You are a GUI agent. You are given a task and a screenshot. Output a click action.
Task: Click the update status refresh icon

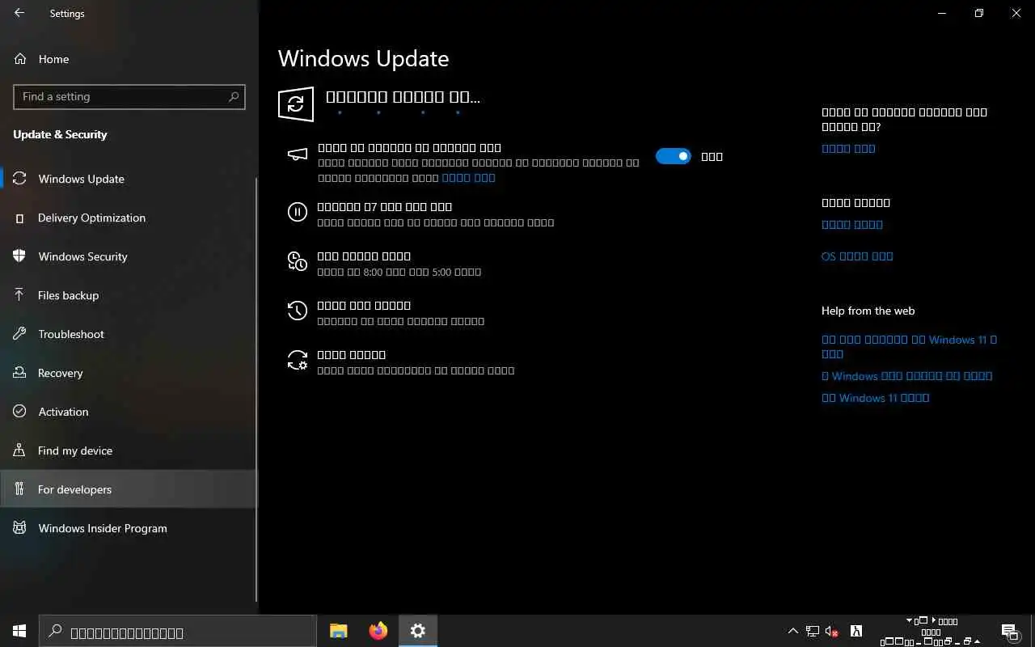296,104
